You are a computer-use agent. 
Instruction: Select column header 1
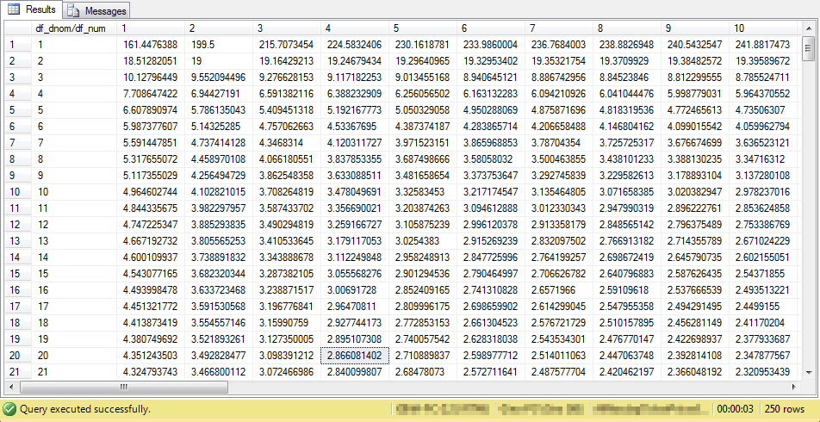[151, 28]
